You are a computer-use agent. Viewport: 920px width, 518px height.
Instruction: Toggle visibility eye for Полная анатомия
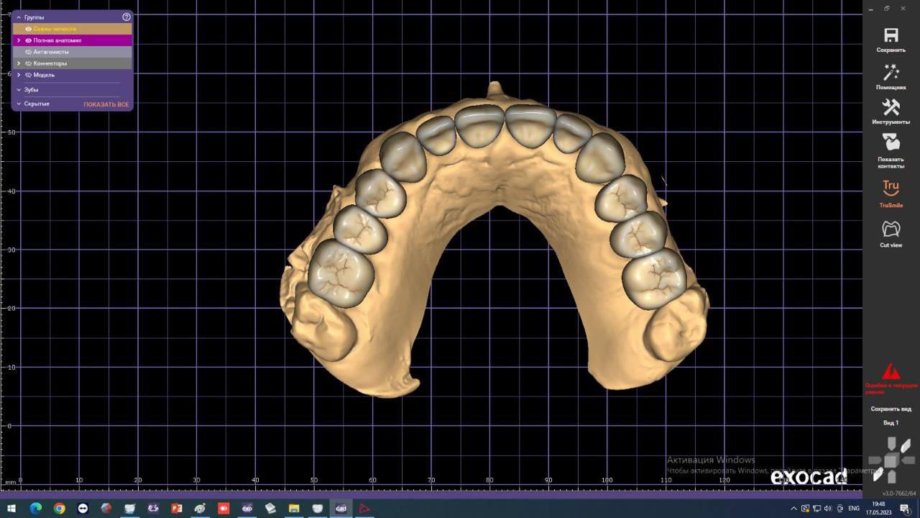pyautogui.click(x=28, y=40)
